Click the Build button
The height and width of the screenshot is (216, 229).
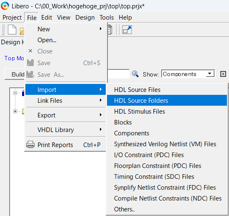(15, 74)
